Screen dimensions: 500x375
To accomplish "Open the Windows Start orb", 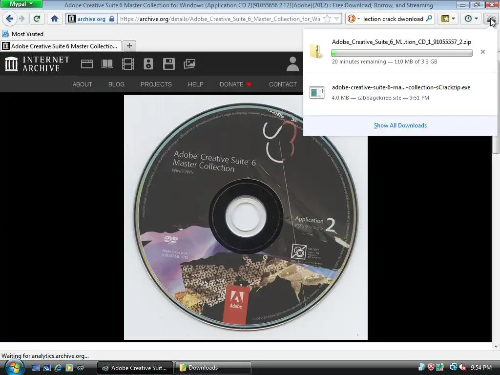I will point(14,368).
